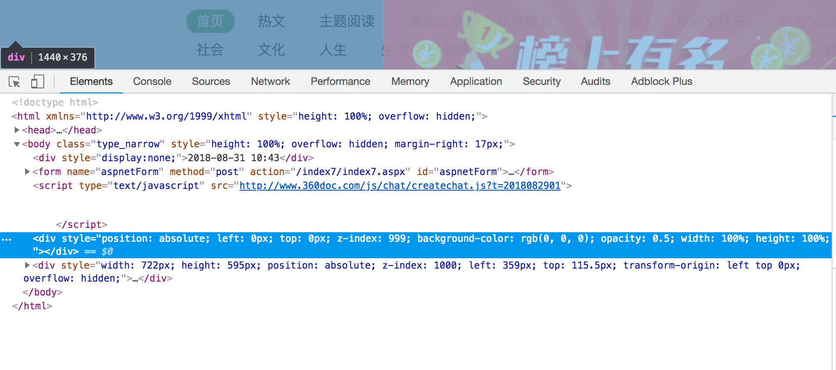Open the createchat.js script link

pyautogui.click(x=400, y=186)
